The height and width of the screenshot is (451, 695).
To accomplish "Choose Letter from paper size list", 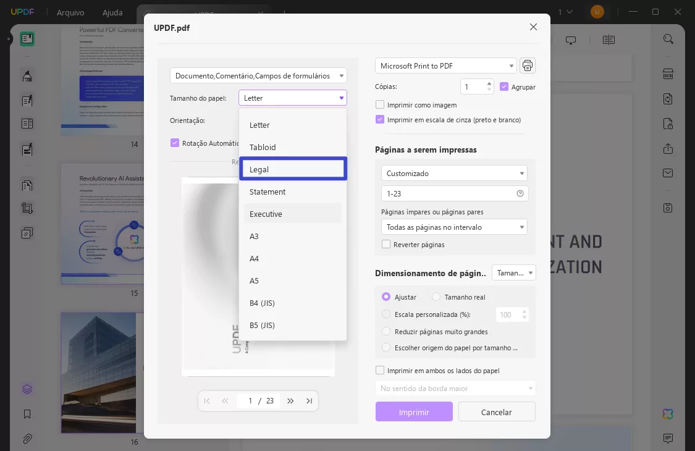I will click(293, 125).
